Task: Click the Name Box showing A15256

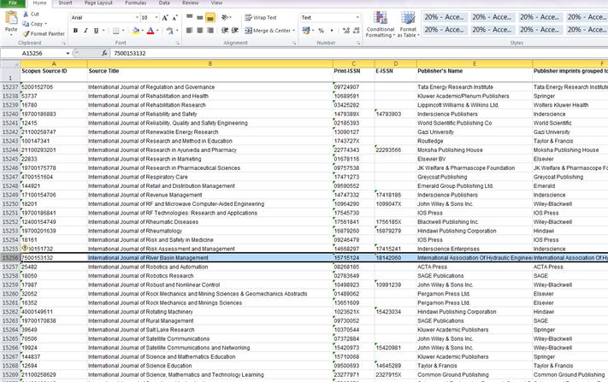Action: [x=32, y=53]
